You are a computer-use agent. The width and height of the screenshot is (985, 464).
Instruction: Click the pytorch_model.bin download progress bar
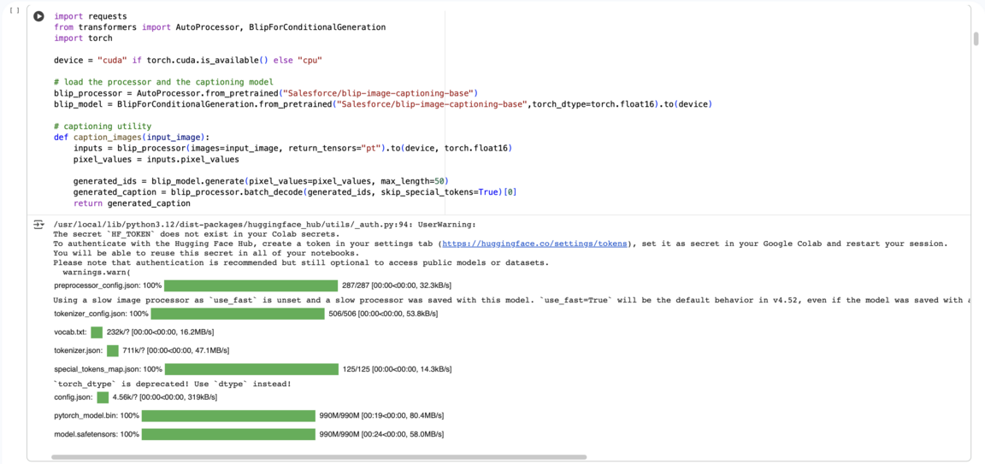pyautogui.click(x=228, y=416)
